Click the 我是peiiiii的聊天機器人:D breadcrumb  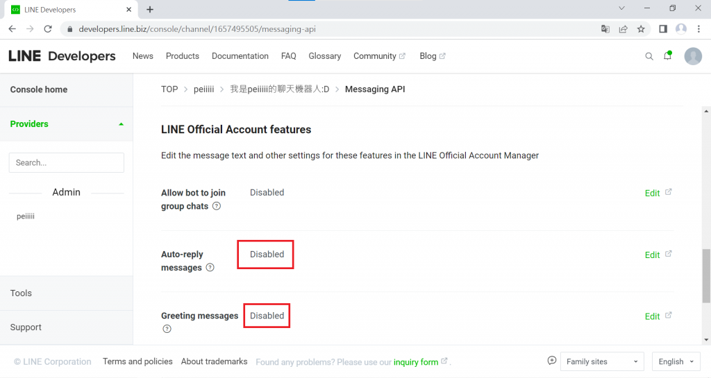pos(279,89)
